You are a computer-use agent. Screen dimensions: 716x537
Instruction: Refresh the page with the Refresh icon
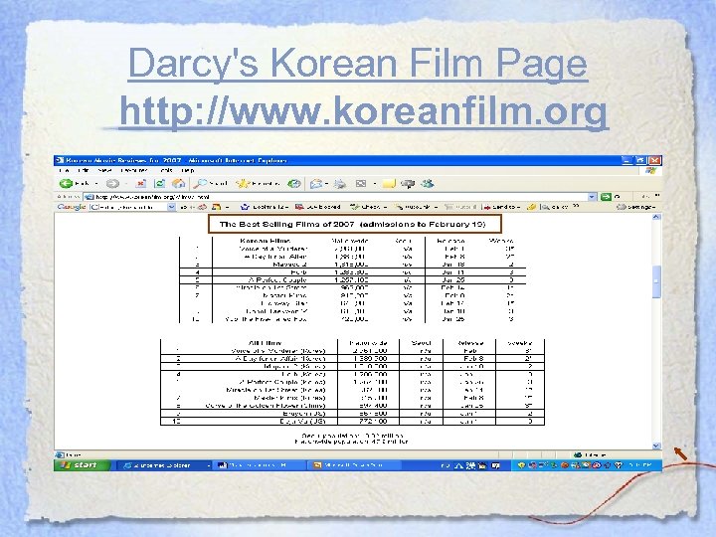click(159, 184)
